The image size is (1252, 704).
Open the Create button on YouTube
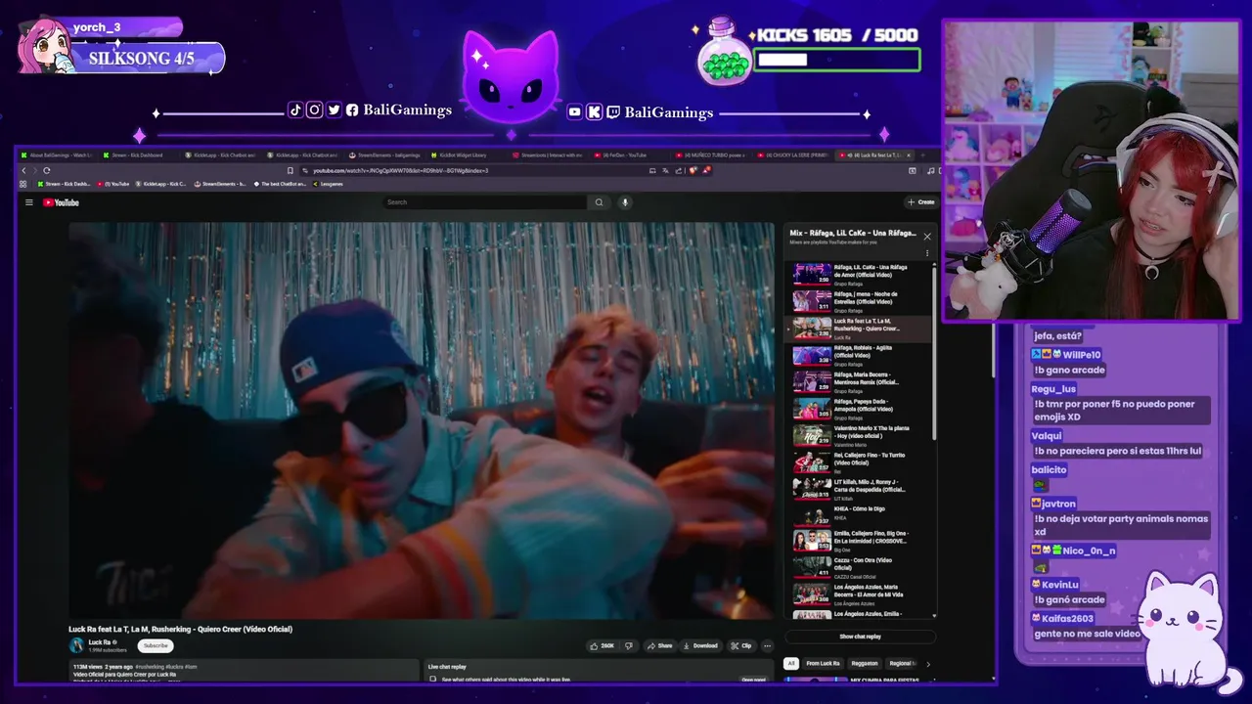point(920,202)
